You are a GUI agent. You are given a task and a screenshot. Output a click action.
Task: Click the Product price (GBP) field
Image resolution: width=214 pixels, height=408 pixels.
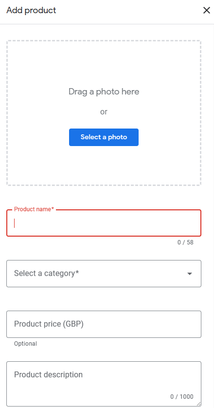coord(104,324)
